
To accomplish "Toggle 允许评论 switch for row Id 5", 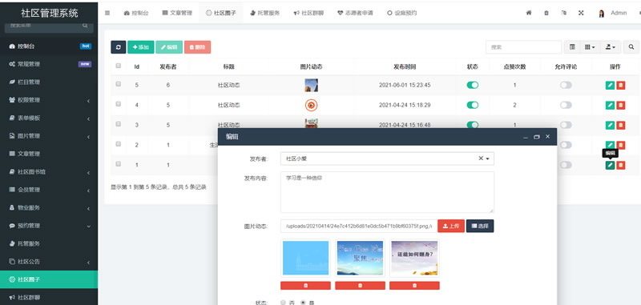I will (566, 86).
